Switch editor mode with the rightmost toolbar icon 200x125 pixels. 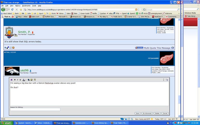pos(167,80)
